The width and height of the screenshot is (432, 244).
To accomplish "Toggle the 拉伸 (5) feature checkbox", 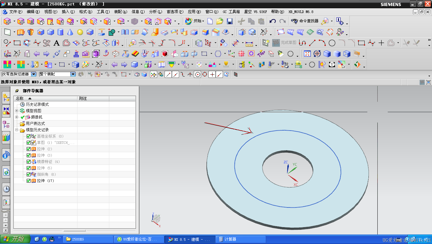I will pyautogui.click(x=29, y=168).
